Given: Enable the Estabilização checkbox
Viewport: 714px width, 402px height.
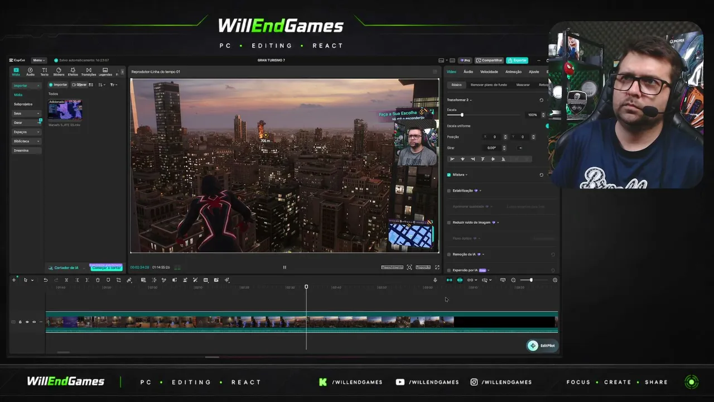Looking at the screenshot, I should coord(449,190).
